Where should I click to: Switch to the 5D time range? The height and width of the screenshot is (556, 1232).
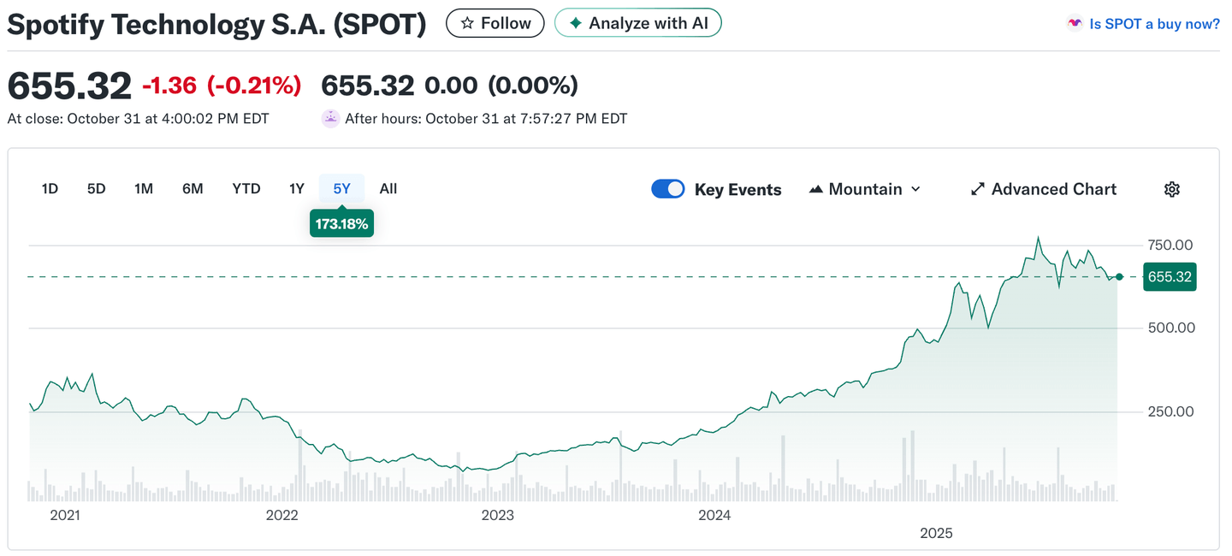click(x=96, y=188)
